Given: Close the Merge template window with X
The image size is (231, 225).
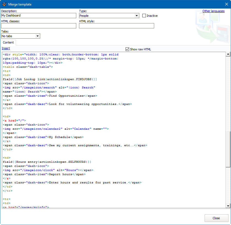Looking at the screenshot, I should (x=226, y=4).
